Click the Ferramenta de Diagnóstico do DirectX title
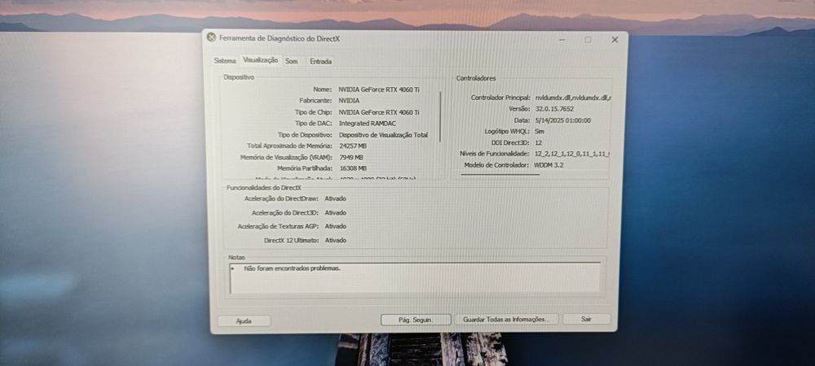The width and height of the screenshot is (815, 366). (279, 38)
